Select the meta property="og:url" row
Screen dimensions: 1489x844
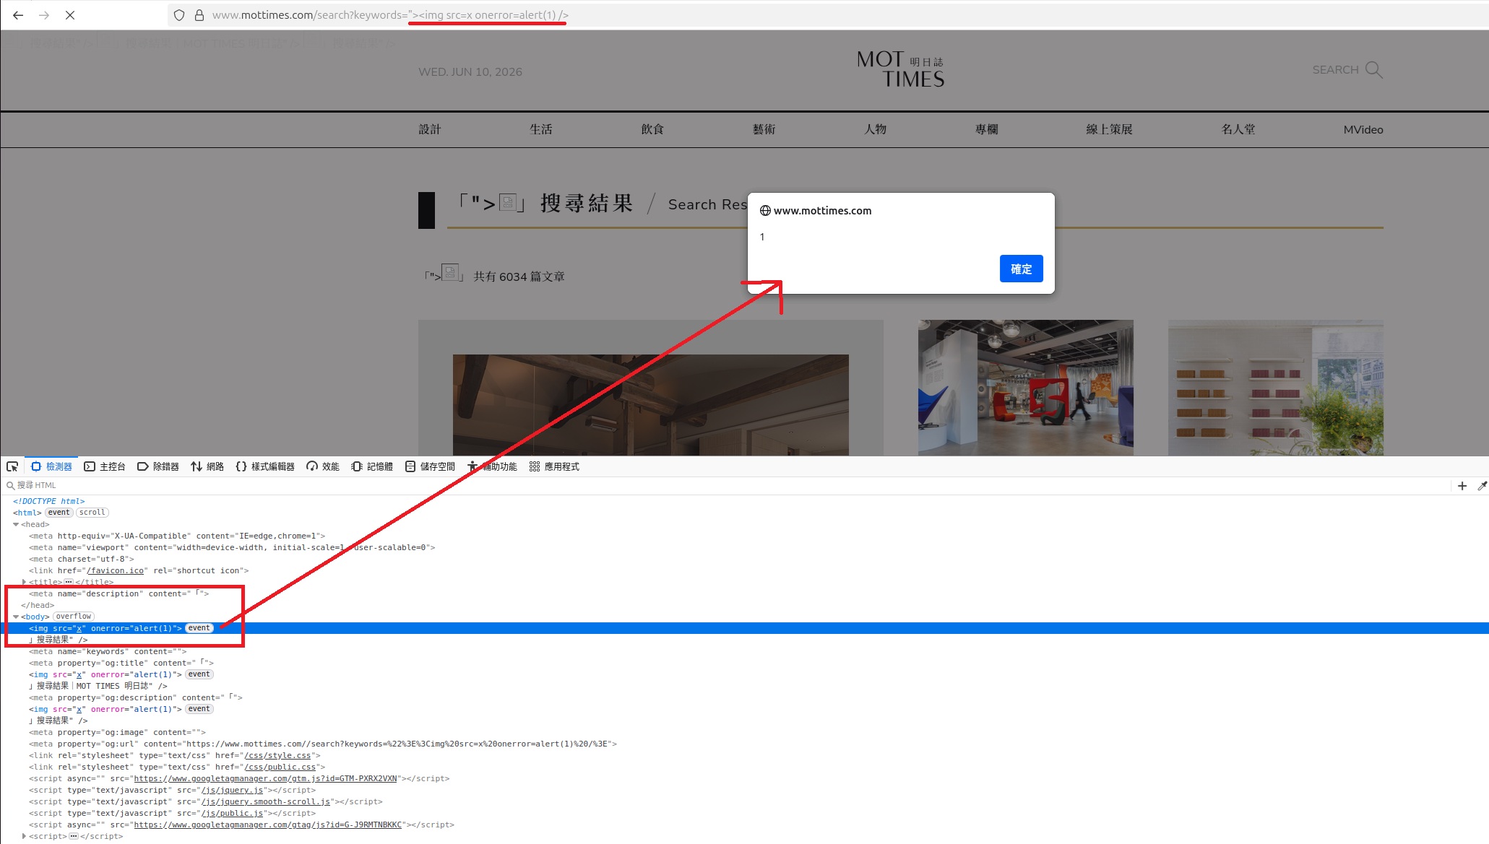coord(744,744)
